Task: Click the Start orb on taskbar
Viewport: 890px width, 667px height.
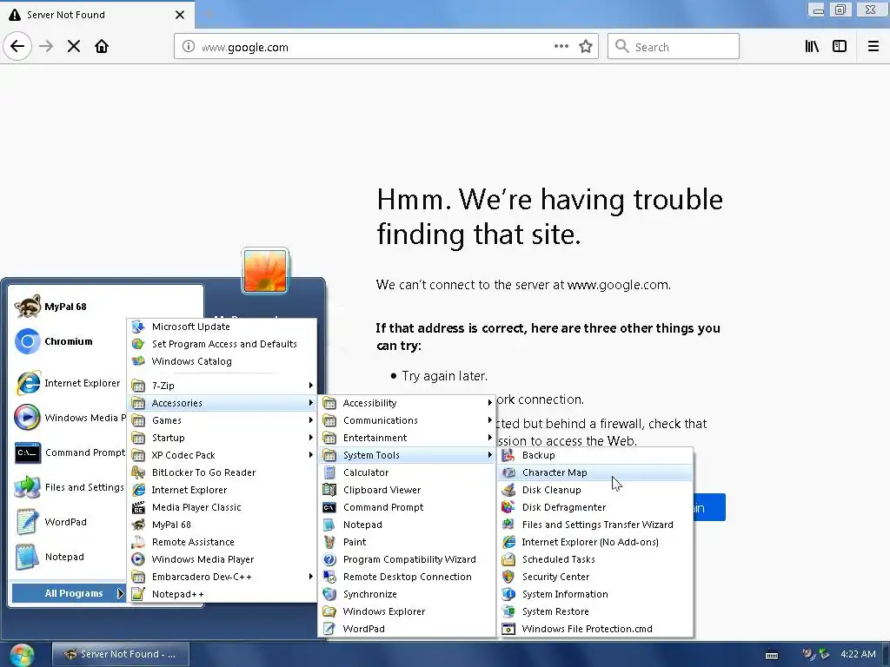Action: click(22, 655)
